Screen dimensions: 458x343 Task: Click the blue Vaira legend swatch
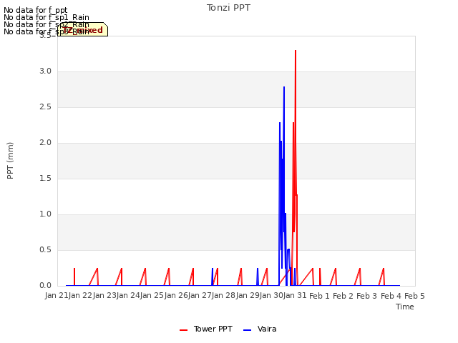click(247, 330)
